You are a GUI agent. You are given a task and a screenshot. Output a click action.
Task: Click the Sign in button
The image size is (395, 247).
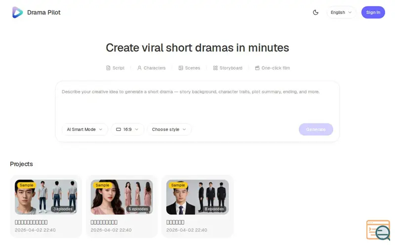coord(373,12)
